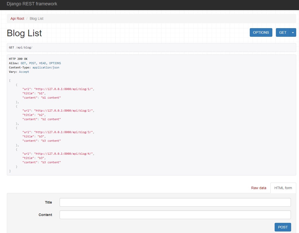Select the "b2 content" value
Screen dimensions: 299x233
click(x=51, y=119)
